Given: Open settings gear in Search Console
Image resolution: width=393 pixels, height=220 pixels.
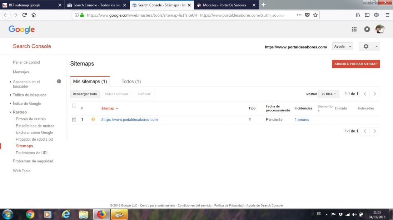Looking at the screenshot, I should click(366, 46).
